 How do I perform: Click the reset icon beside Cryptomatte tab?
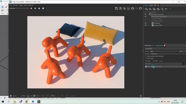click(164, 45)
